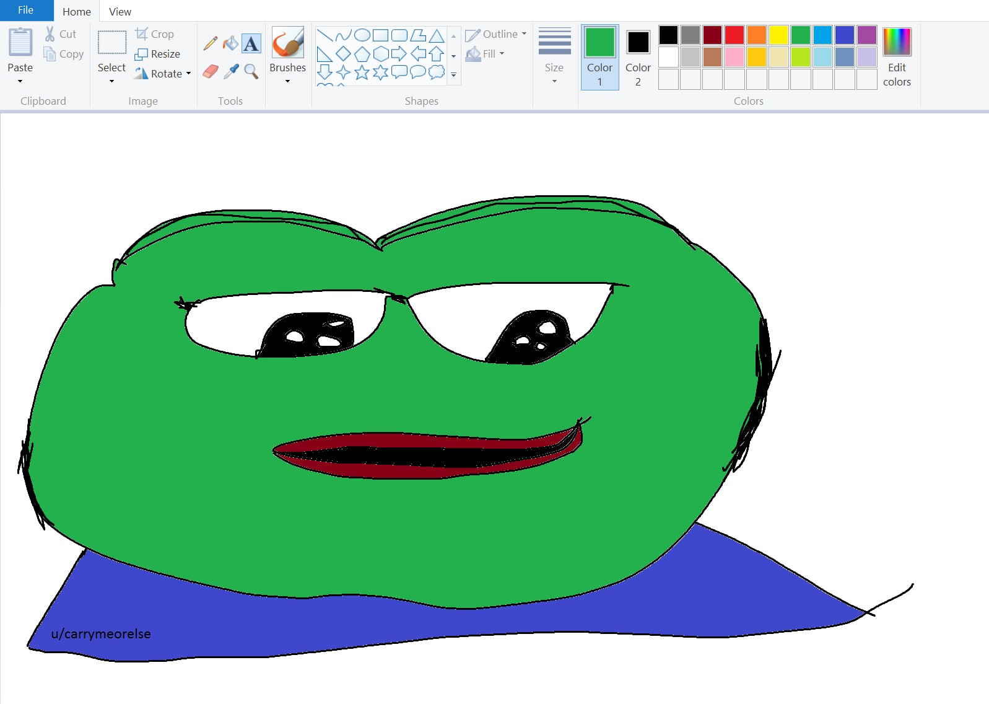Image resolution: width=989 pixels, height=704 pixels.
Task: Pick the pink (rose) color swatch
Action: click(x=734, y=57)
